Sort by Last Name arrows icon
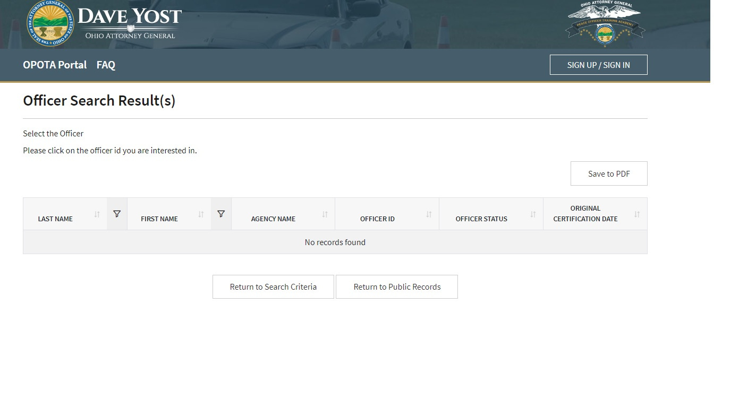 tap(97, 214)
